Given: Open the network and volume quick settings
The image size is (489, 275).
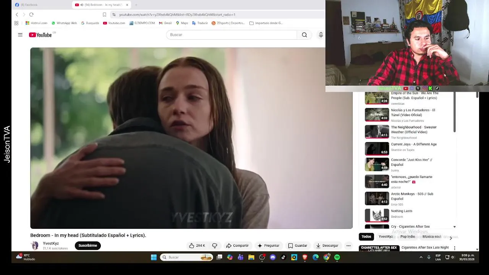Looking at the screenshot, I should pyautogui.click(x=450, y=257).
